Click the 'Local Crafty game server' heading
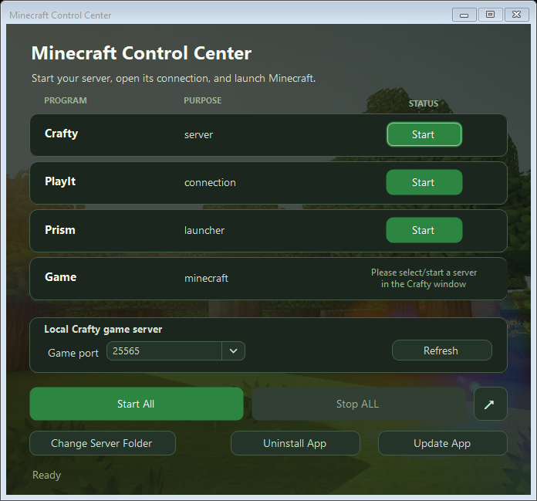 (103, 330)
